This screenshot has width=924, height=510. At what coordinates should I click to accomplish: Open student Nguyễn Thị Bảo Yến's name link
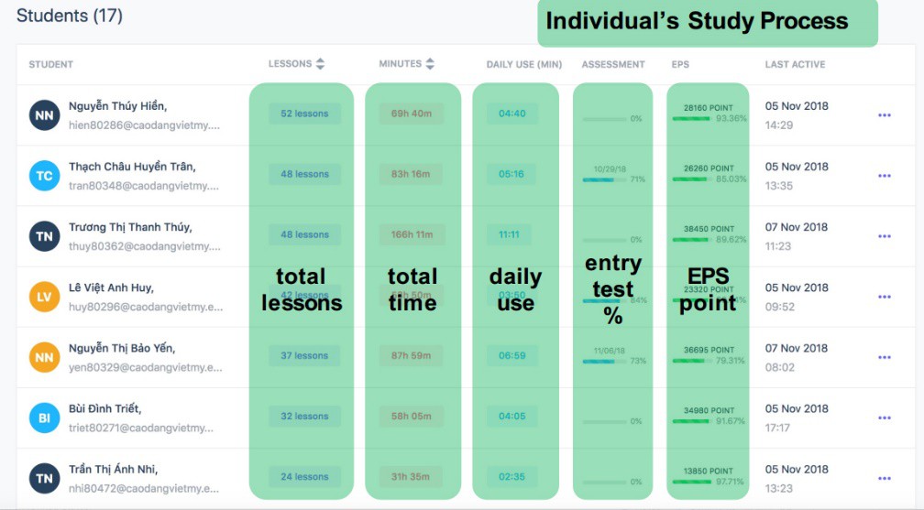[x=121, y=348]
